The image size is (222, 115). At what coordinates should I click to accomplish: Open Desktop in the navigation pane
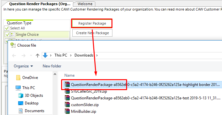[32, 103]
